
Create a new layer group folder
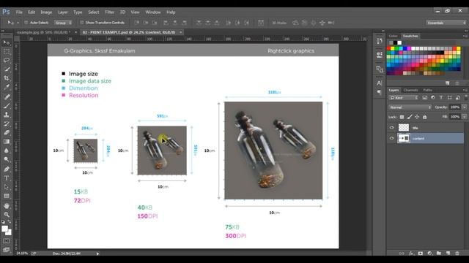pyautogui.click(x=439, y=254)
